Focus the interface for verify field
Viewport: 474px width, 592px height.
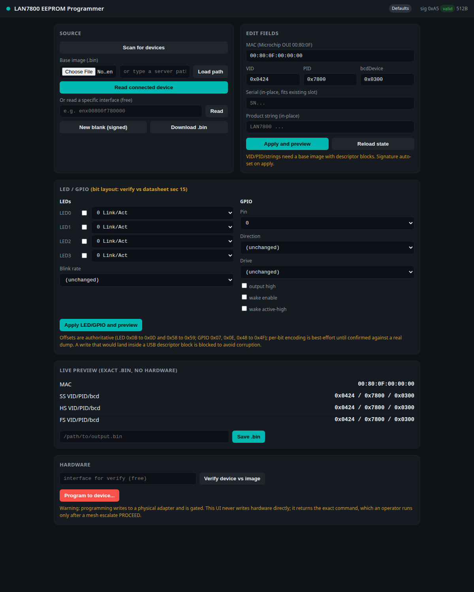tap(128, 478)
